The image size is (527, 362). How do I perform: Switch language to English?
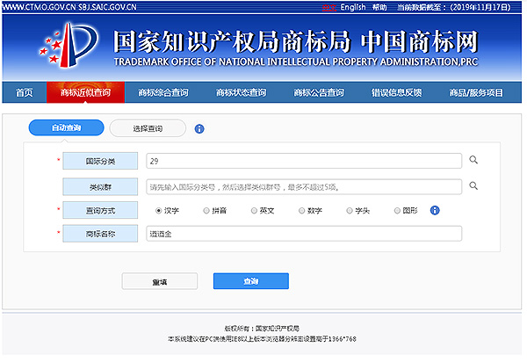[x=353, y=7]
